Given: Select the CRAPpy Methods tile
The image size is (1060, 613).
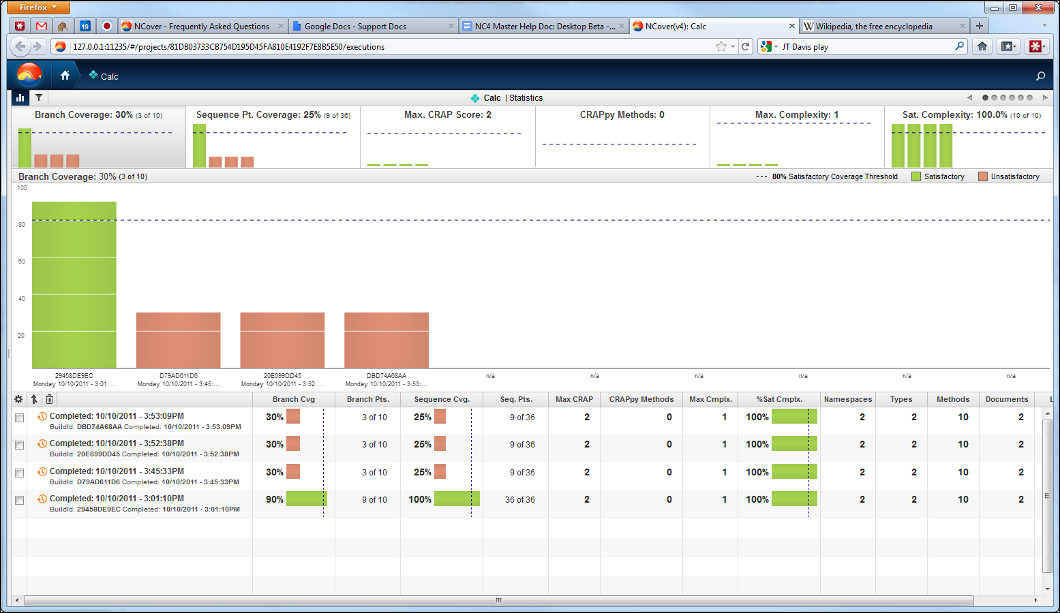Looking at the screenshot, I should point(622,137).
